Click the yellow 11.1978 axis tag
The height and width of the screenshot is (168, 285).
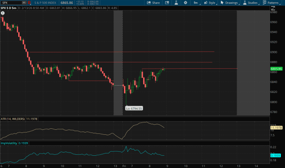tap(276, 128)
